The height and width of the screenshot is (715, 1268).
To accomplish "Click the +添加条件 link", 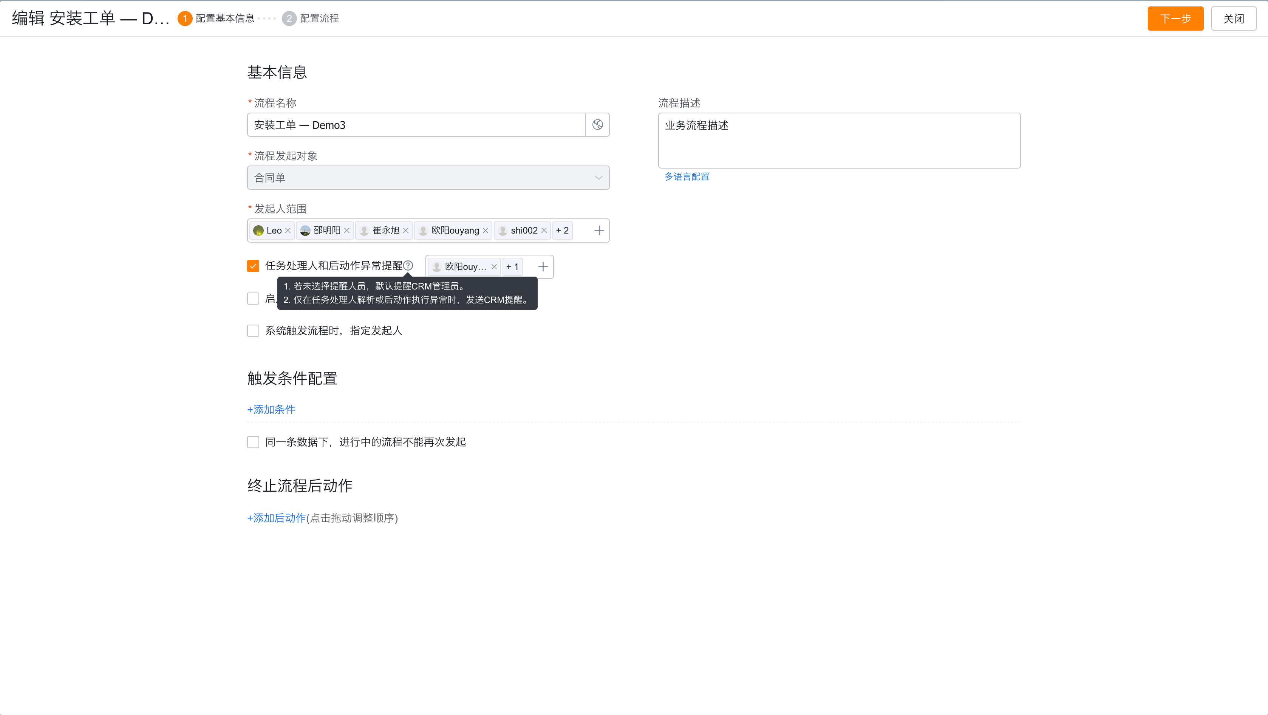I will (x=271, y=409).
